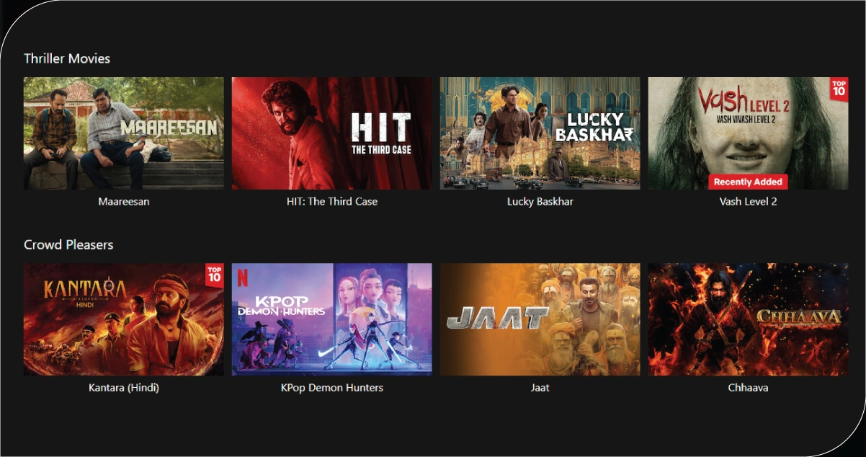The height and width of the screenshot is (457, 866).
Task: Click the Crowd Pleasers section heading
Action: point(68,244)
